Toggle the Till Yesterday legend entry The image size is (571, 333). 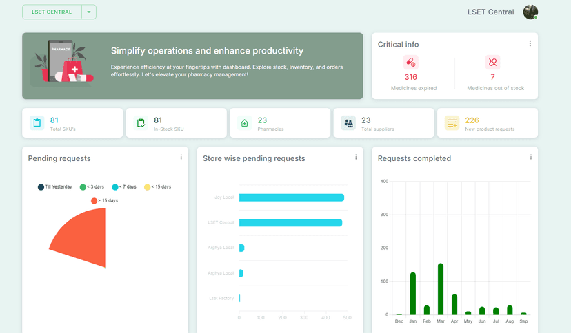point(55,187)
